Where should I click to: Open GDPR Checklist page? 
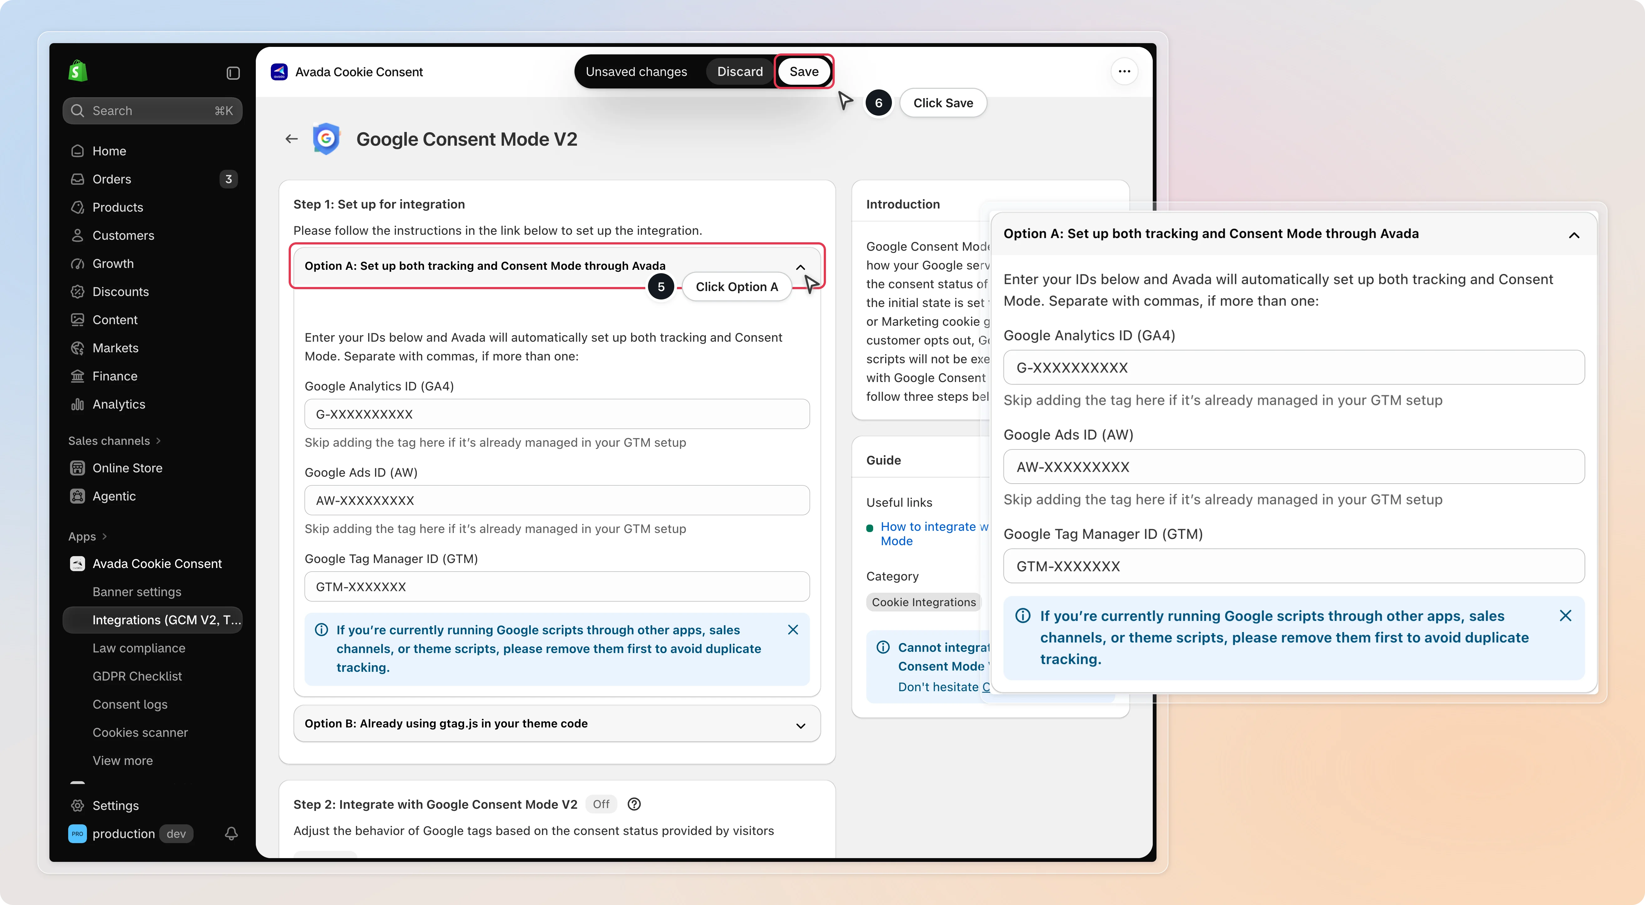tap(137, 676)
